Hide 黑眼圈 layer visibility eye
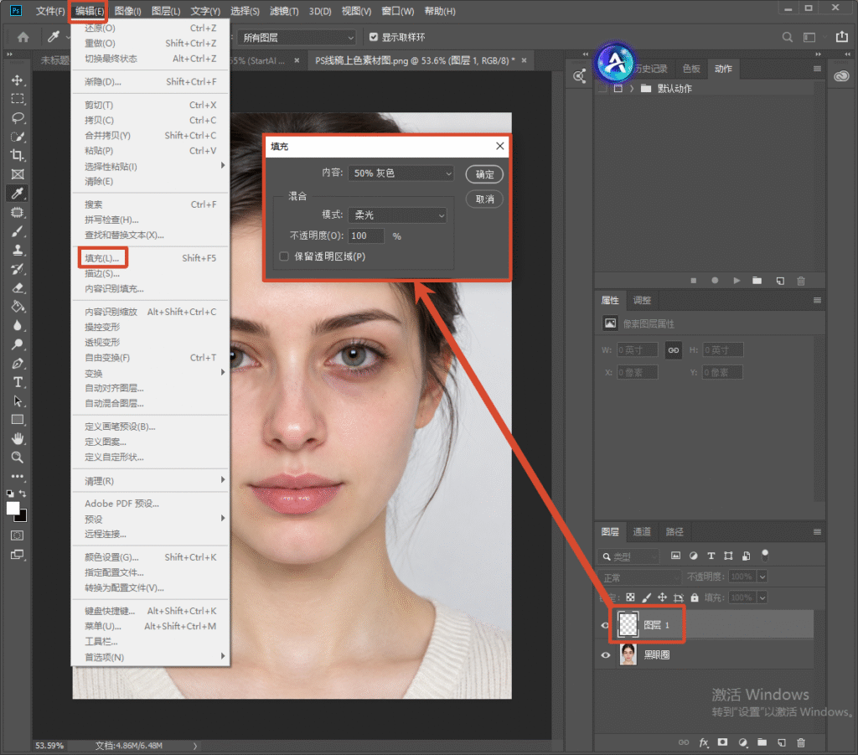 [605, 655]
